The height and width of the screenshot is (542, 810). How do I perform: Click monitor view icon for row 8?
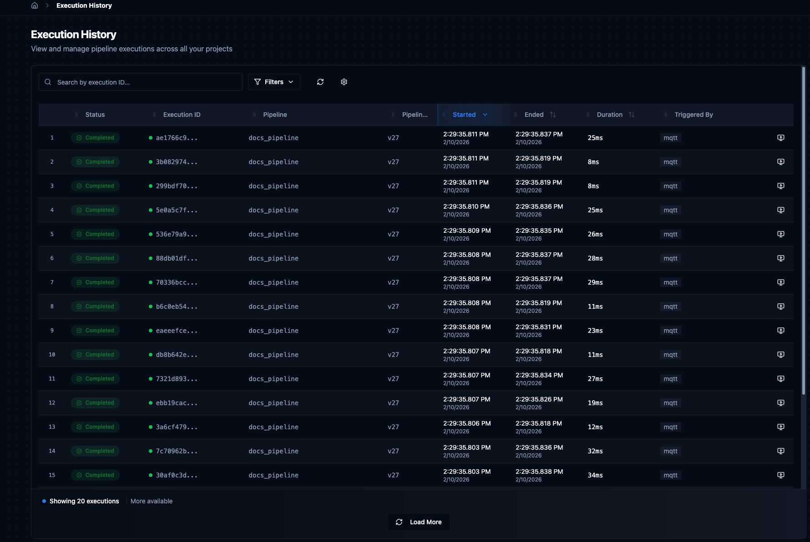781,306
